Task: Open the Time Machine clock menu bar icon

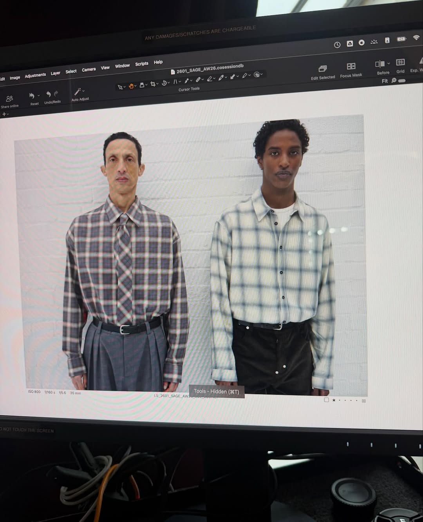Action: 337,45
